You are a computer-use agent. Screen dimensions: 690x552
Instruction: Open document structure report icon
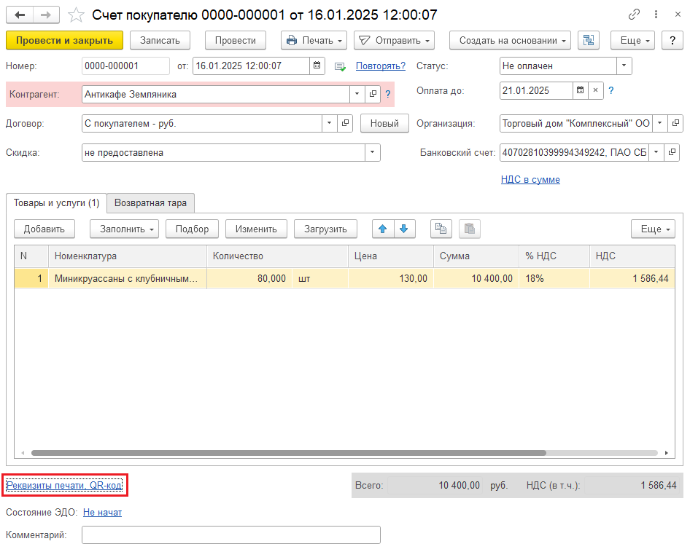point(589,41)
